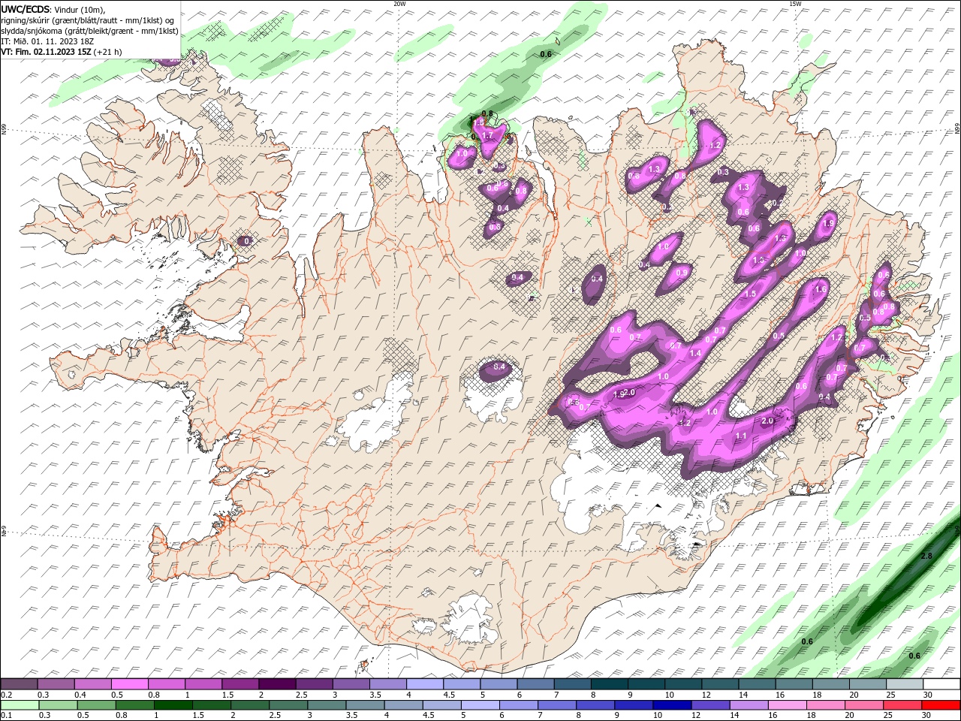
Task: Pick the bright pink snow swatch labeled 0.5
Action: (x=129, y=684)
